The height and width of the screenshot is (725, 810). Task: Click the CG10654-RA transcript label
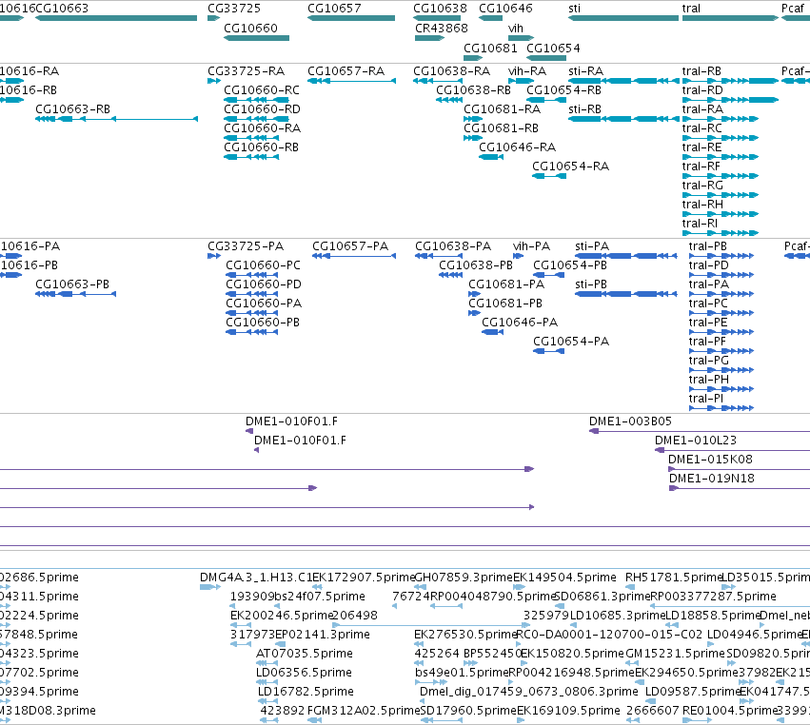pos(571,167)
